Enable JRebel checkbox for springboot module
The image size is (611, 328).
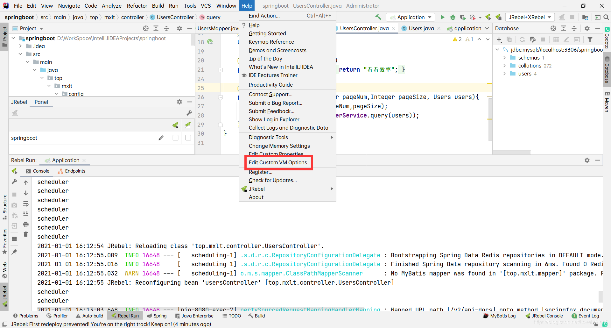(175, 138)
